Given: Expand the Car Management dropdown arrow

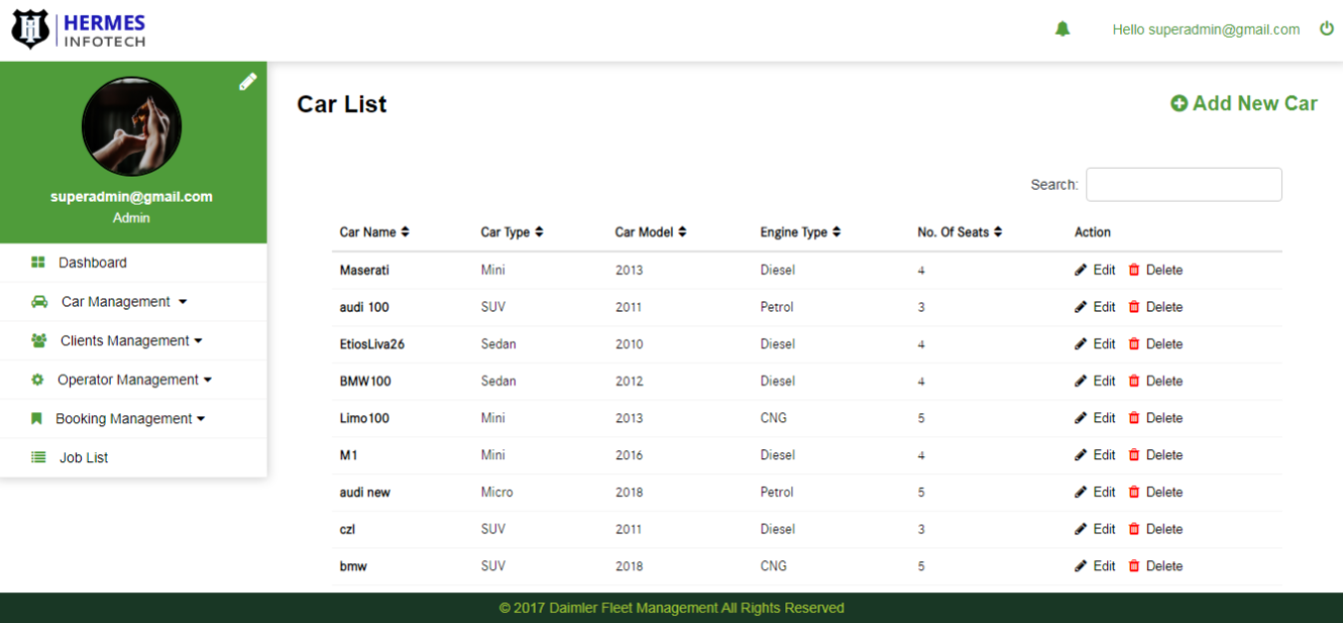Looking at the screenshot, I should pos(182,302).
